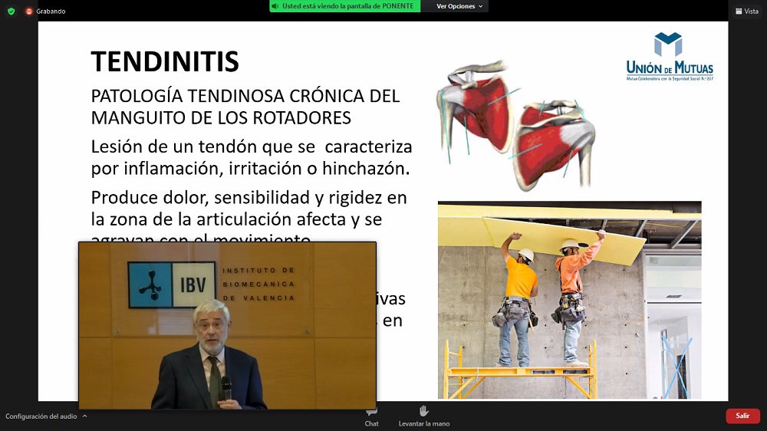Click the rotator cuff subtitle text
The width and height of the screenshot is (767, 431).
point(245,107)
